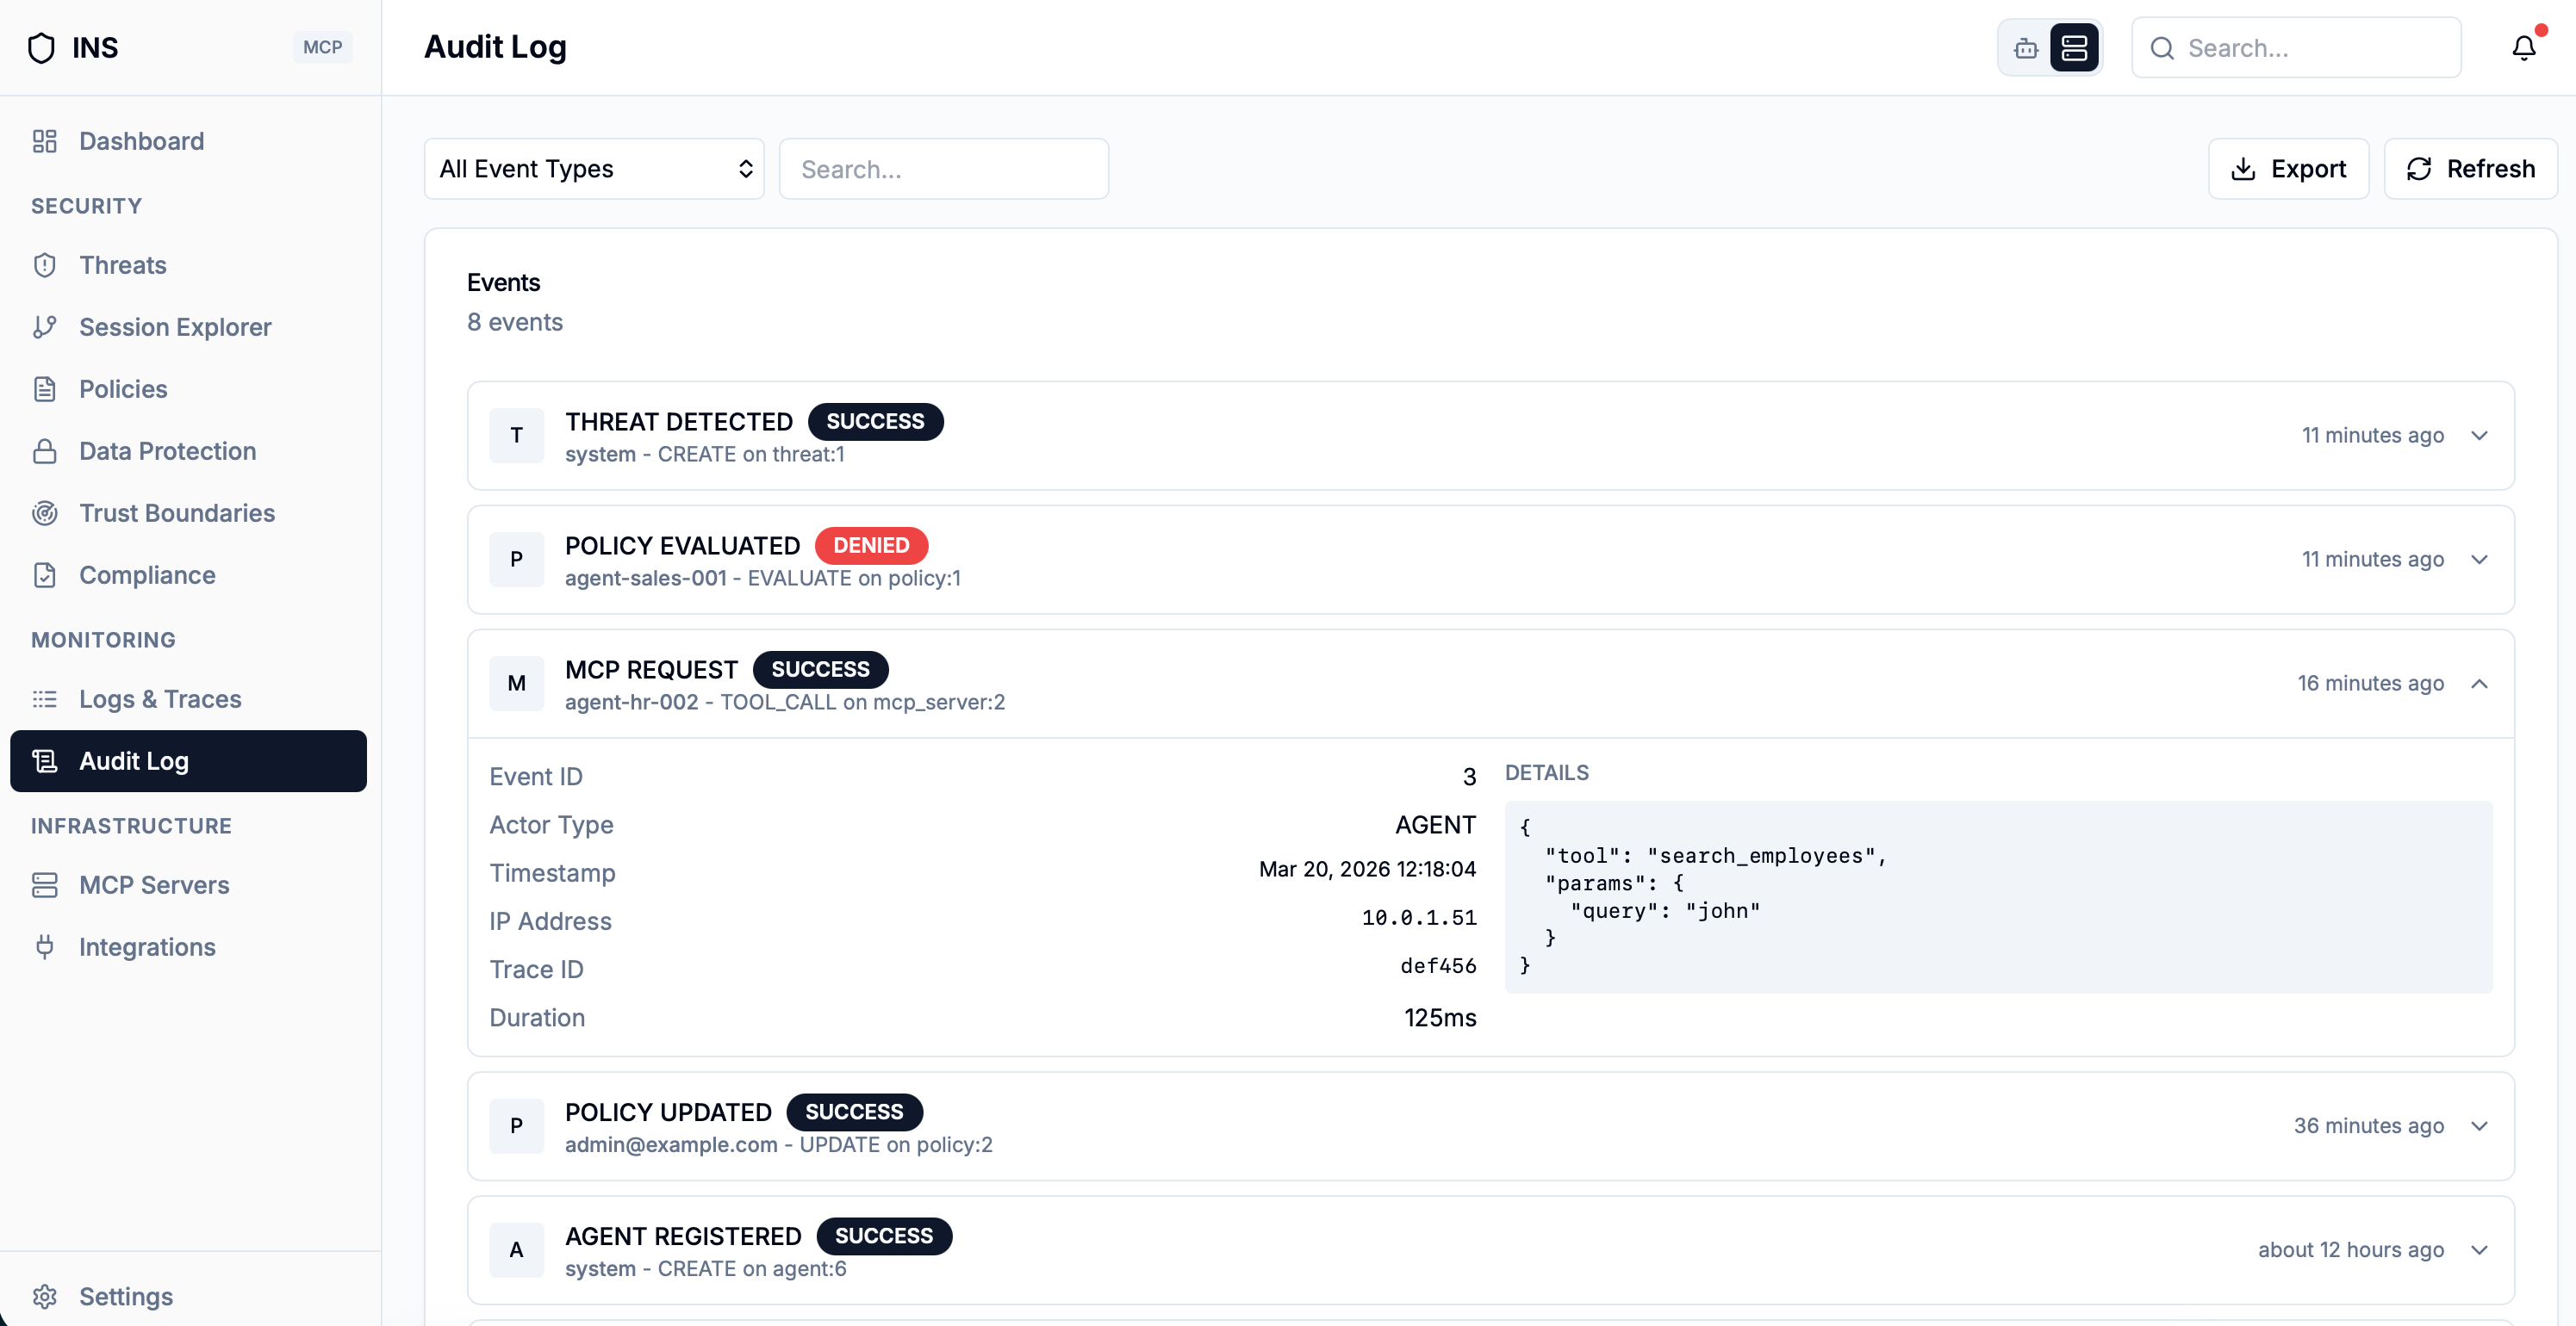This screenshot has width=2576, height=1326.
Task: Expand the POLICY EVALUATED event chevron
Action: tap(2479, 560)
